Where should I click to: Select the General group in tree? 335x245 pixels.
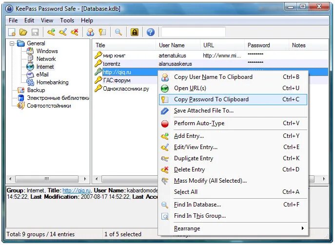tap(36, 43)
